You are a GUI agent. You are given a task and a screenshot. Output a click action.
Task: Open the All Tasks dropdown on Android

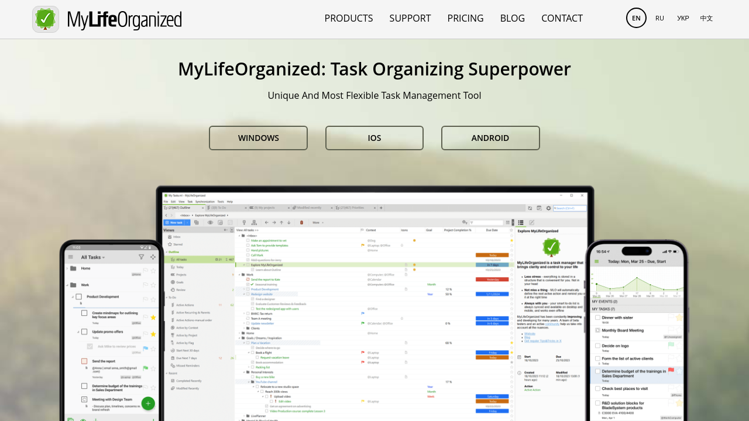pos(94,257)
